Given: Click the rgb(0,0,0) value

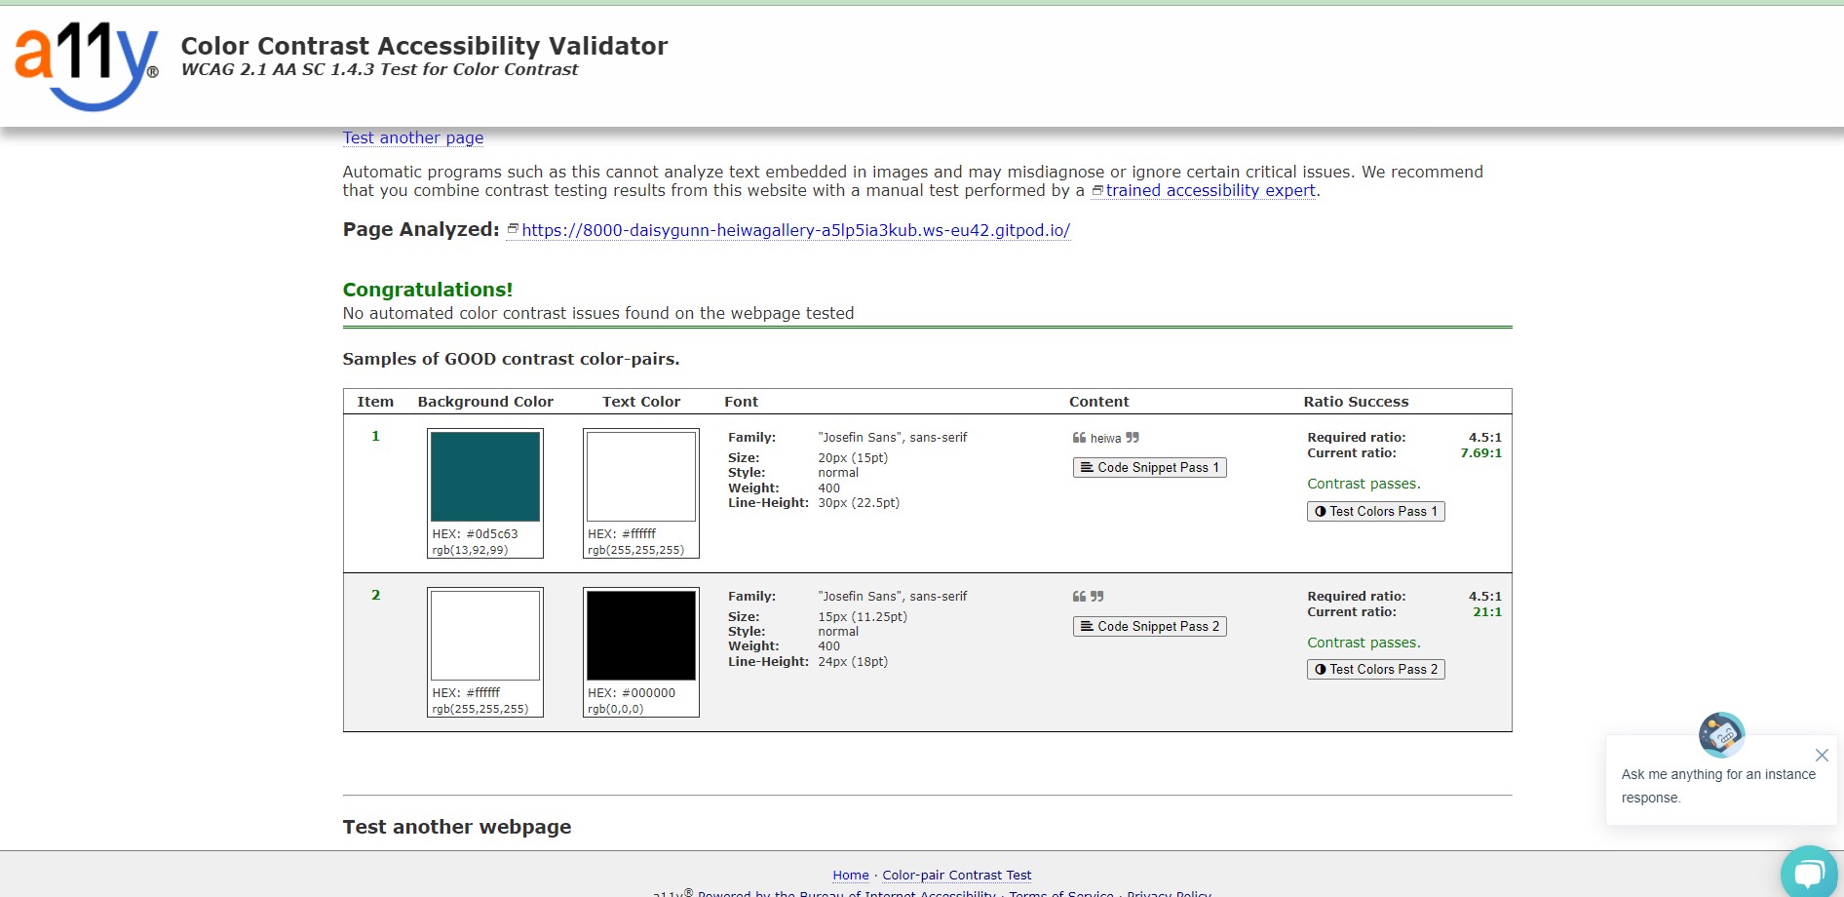Looking at the screenshot, I should point(616,710).
